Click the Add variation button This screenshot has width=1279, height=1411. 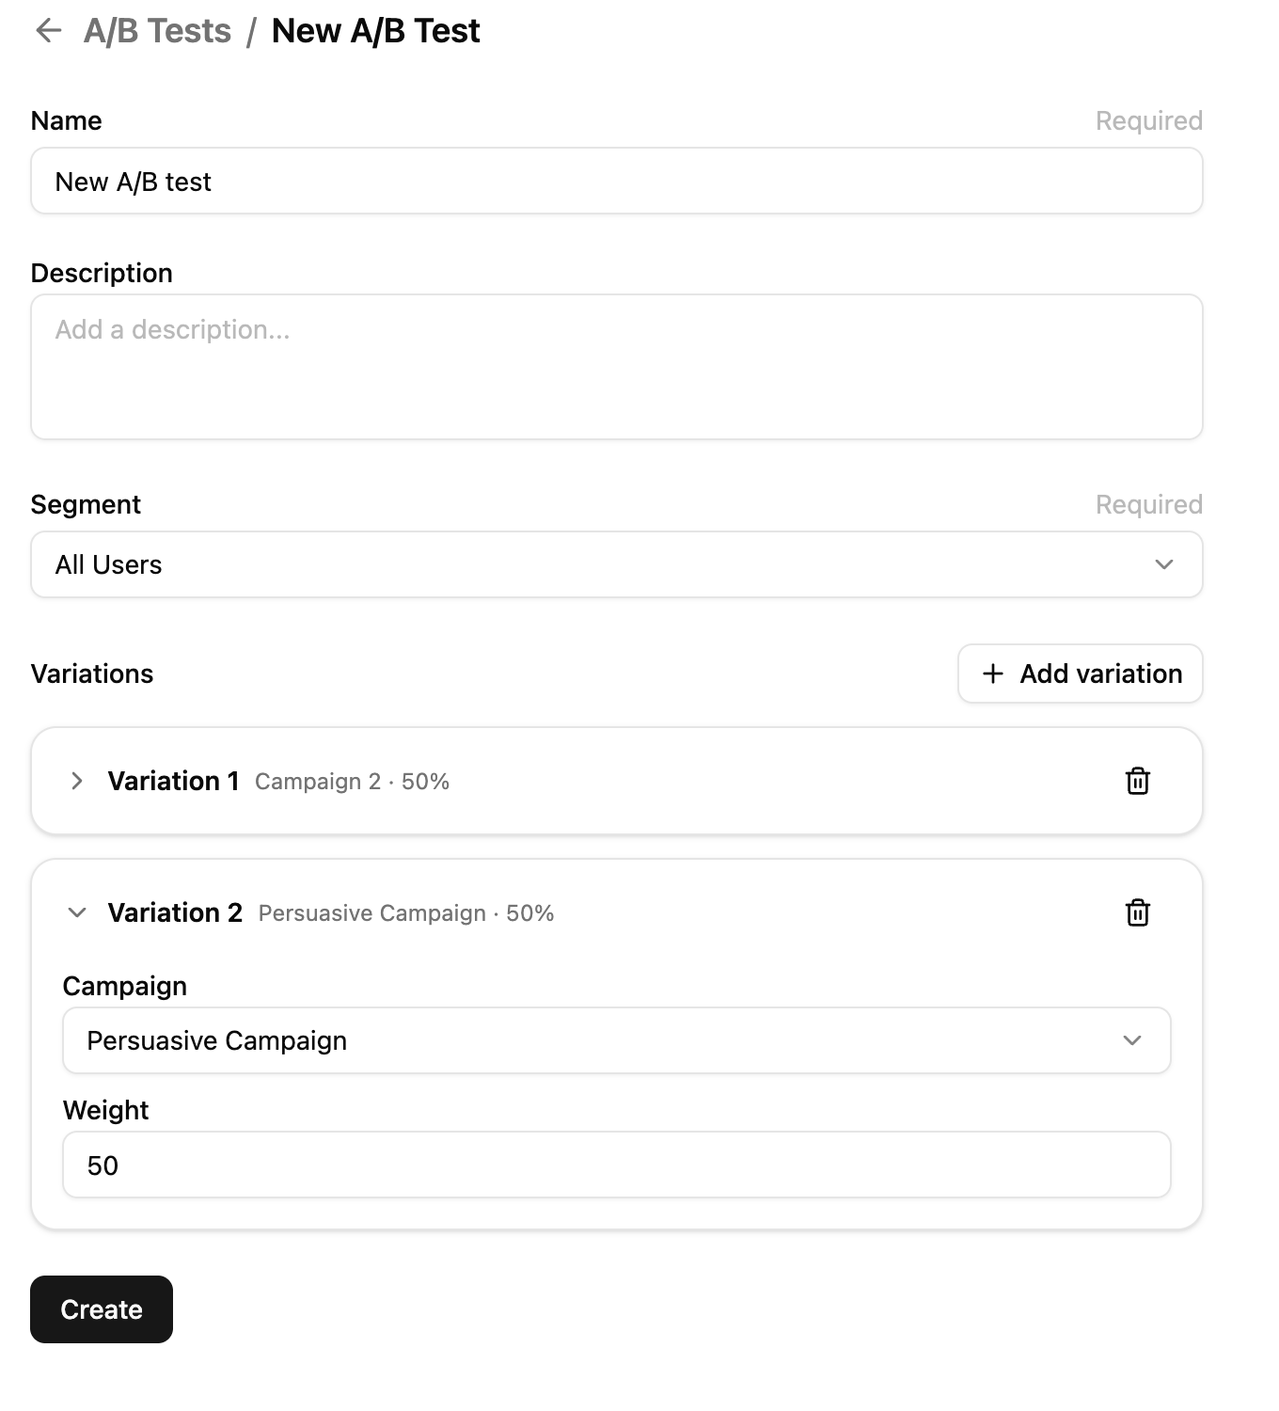tap(1080, 674)
